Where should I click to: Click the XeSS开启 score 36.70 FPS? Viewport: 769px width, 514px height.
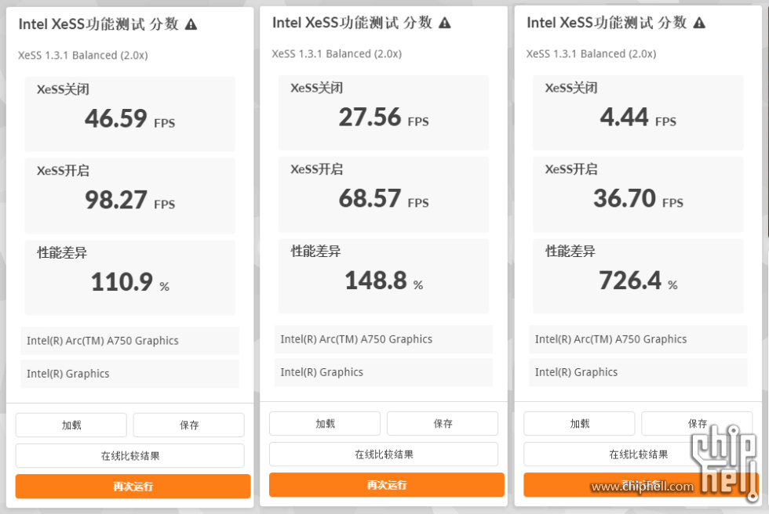pyautogui.click(x=638, y=199)
